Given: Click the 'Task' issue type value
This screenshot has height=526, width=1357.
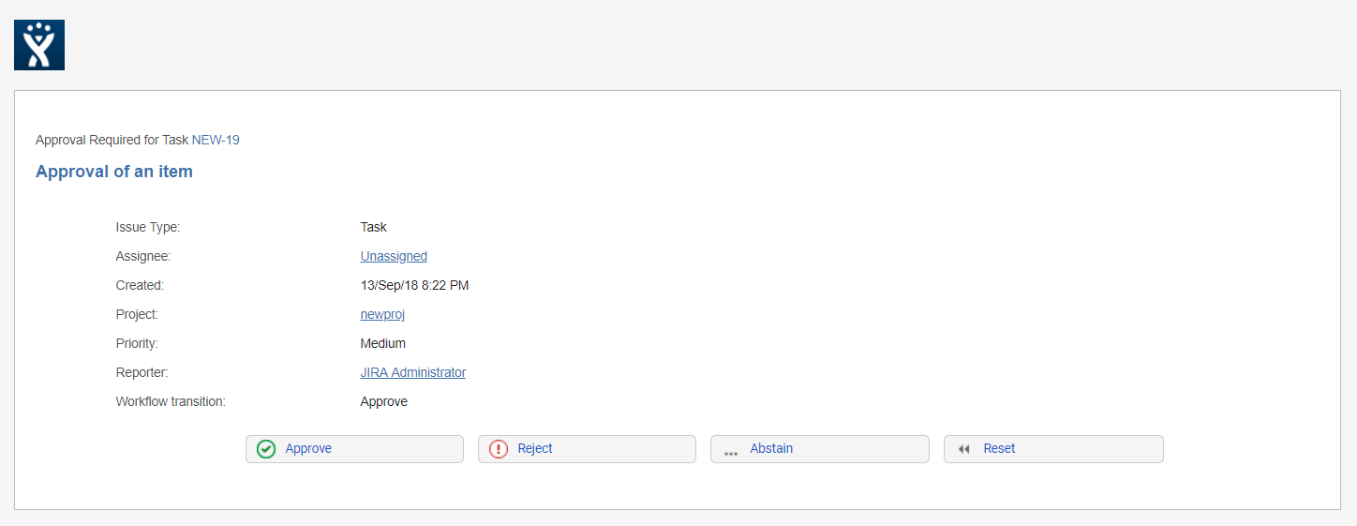Looking at the screenshot, I should [x=374, y=227].
